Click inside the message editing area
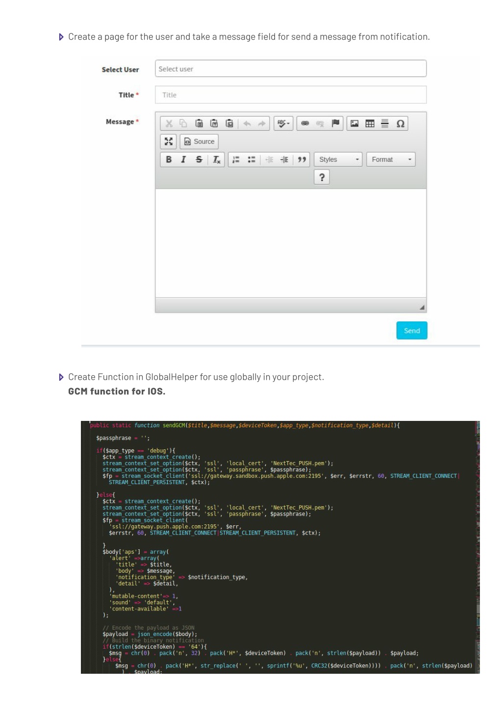The height and width of the screenshot is (710, 502). tap(291, 243)
